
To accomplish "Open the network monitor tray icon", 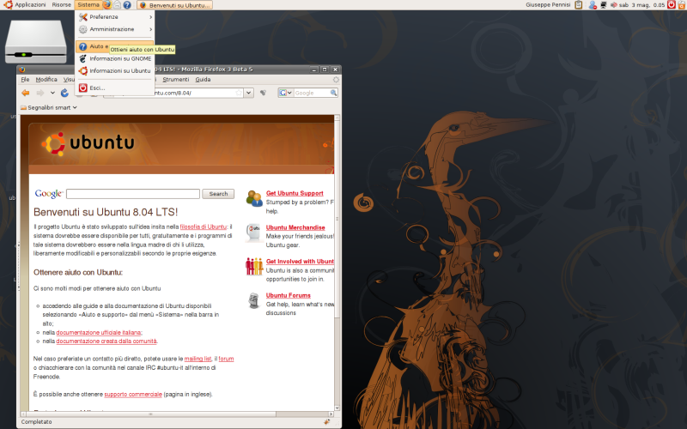I will tap(604, 5).
